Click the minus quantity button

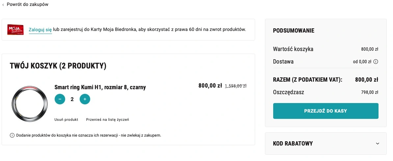(60, 99)
